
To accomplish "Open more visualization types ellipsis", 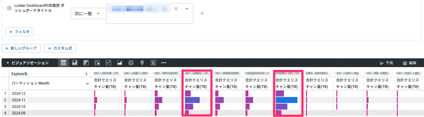I will point(163,63).
